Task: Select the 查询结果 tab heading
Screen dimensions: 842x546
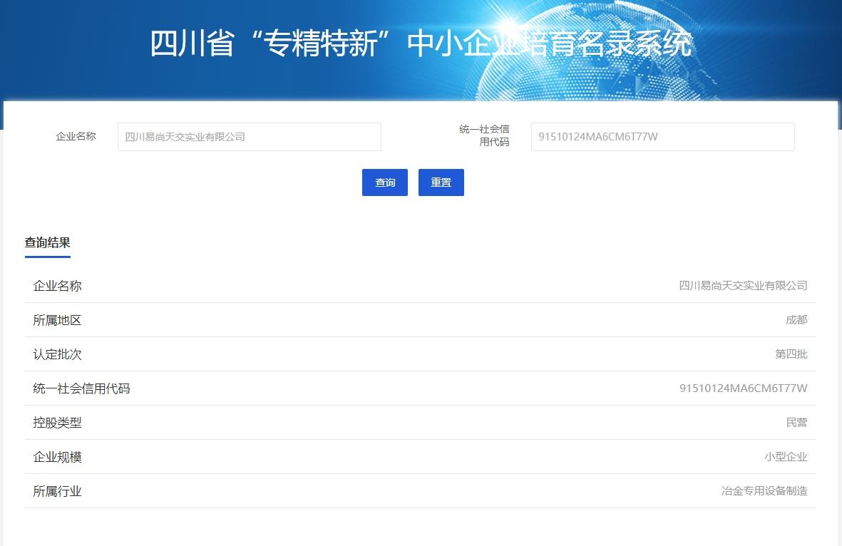Action: 47,243
